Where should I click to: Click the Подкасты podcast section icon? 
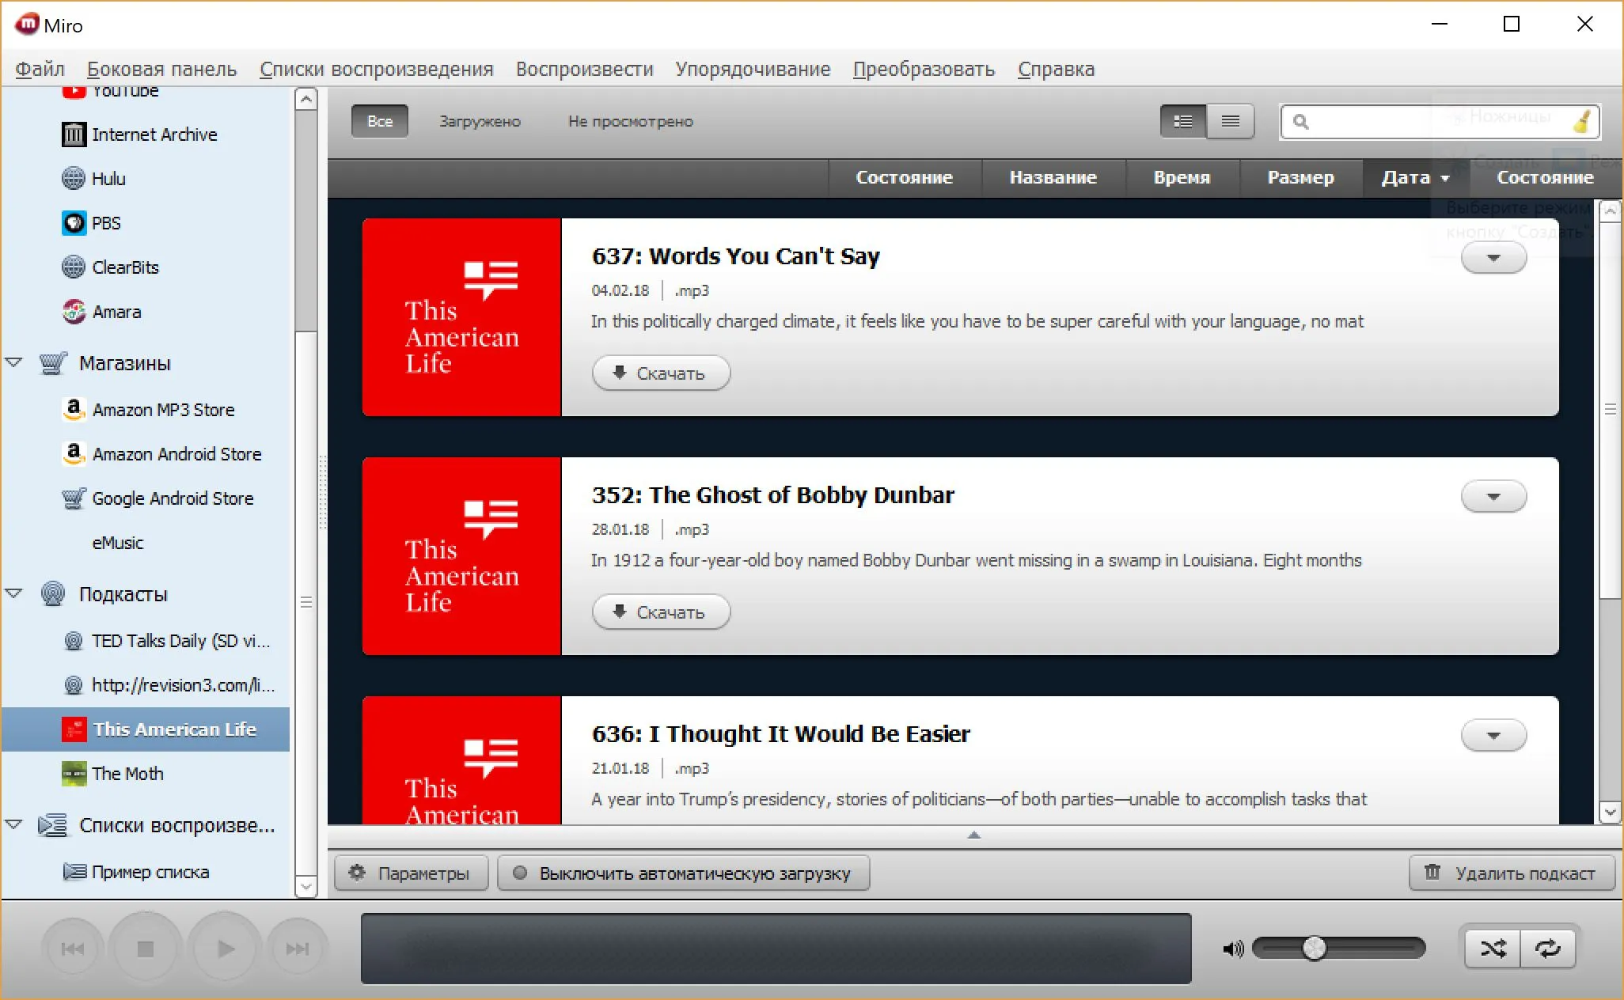(x=53, y=593)
